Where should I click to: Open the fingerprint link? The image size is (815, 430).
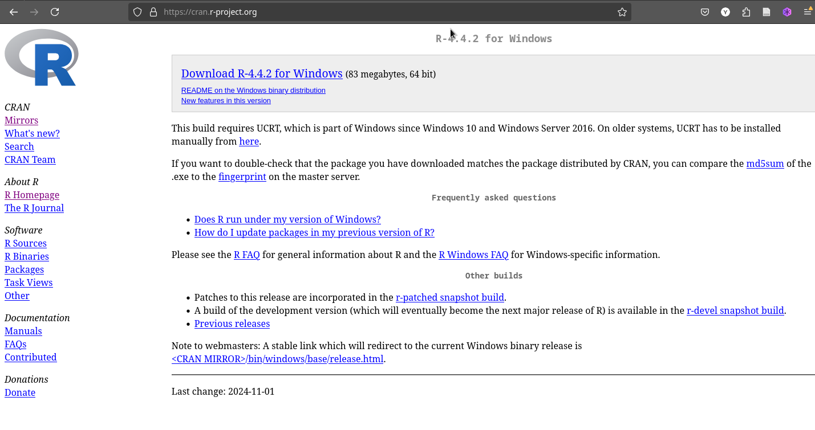point(242,177)
